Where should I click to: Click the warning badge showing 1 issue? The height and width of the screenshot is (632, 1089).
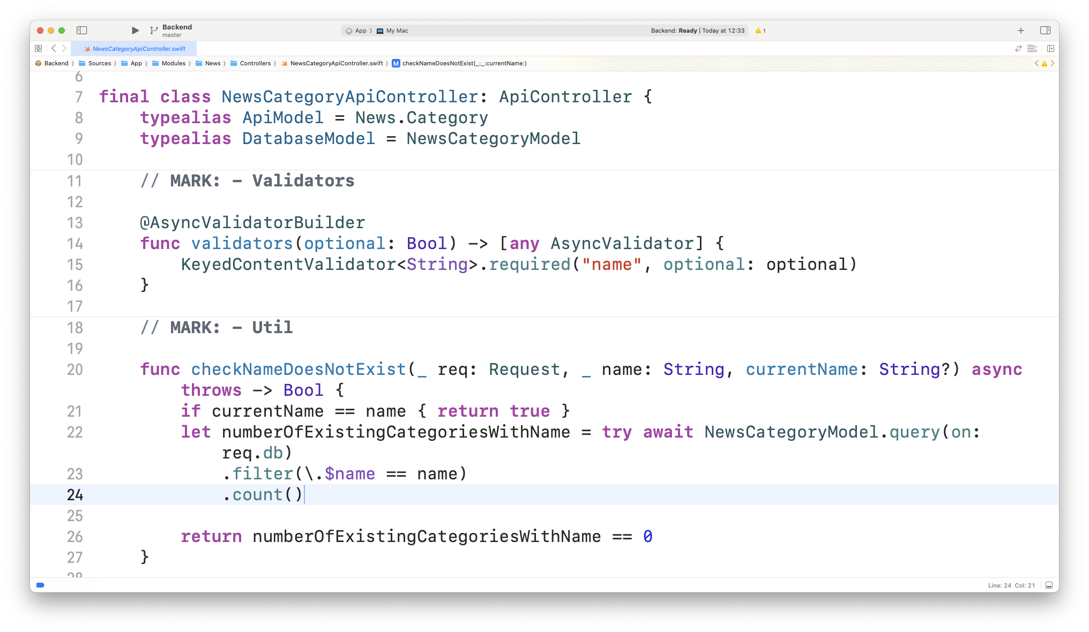pos(761,31)
